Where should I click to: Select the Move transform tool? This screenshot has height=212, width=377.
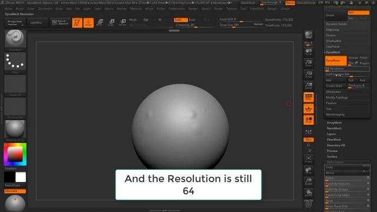100,22
